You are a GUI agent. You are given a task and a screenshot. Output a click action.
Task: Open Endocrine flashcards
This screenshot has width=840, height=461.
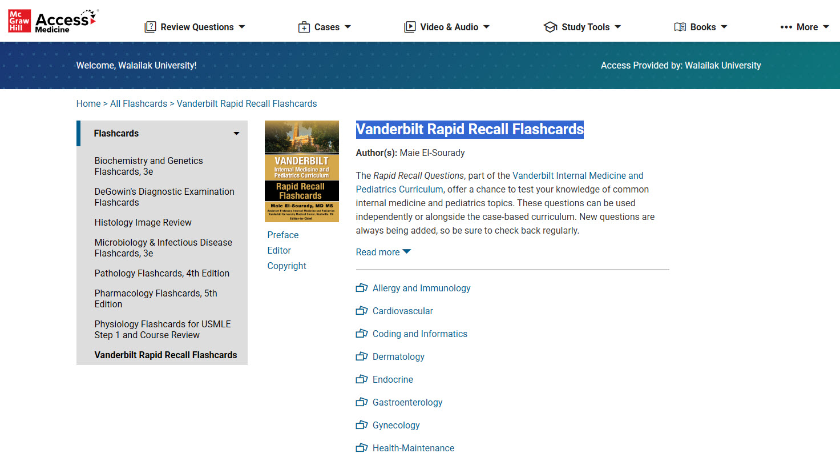coord(393,379)
